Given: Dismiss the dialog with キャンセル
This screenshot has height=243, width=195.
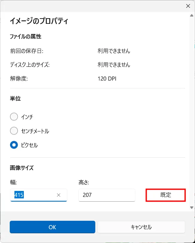Looking at the screenshot, I should coord(141,227).
